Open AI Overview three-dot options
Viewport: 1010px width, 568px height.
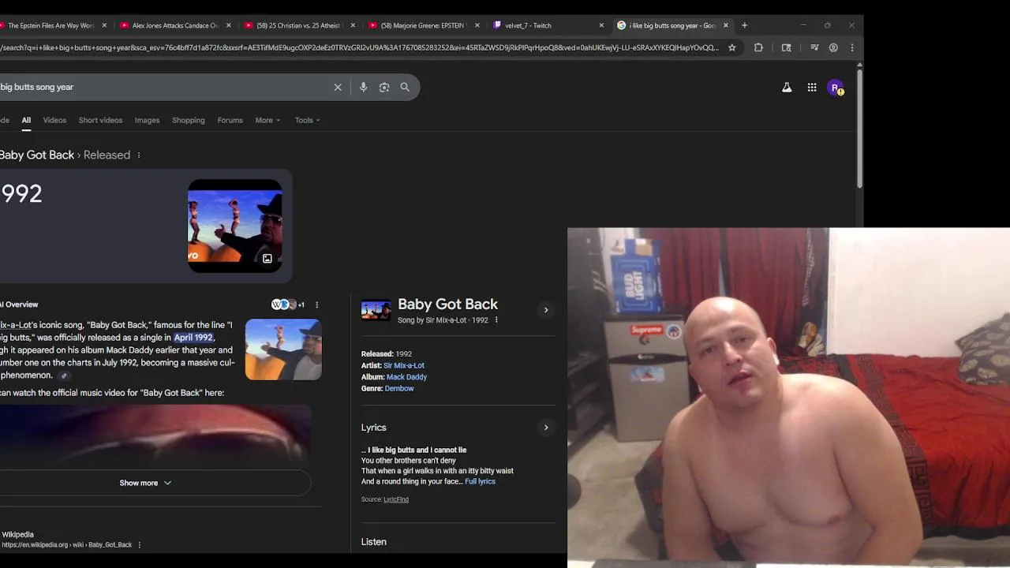pyautogui.click(x=317, y=305)
